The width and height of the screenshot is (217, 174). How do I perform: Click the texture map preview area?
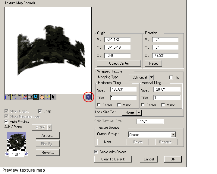[x=48, y=51]
